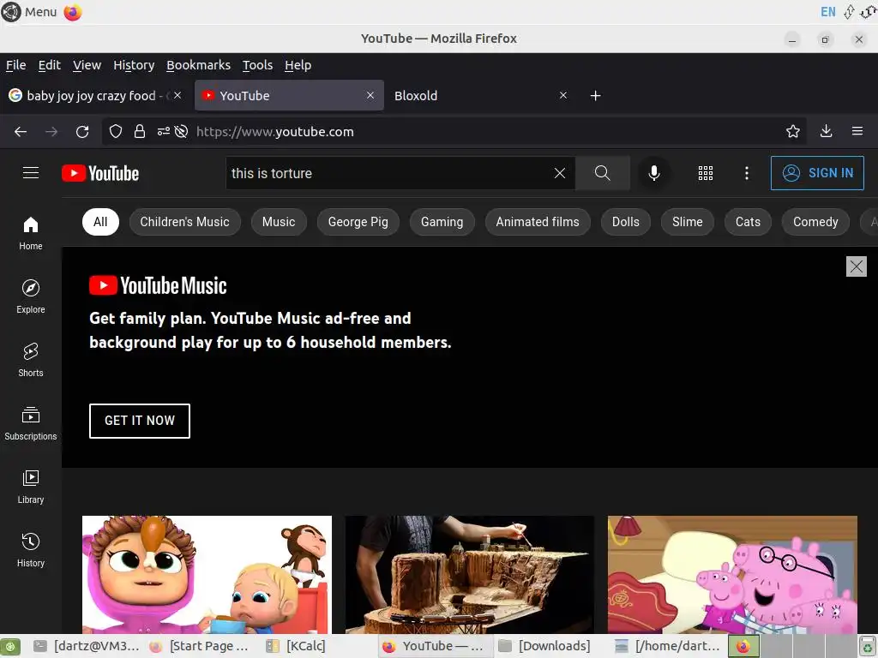Open the View menu
This screenshot has width=878, height=658.
[87, 65]
